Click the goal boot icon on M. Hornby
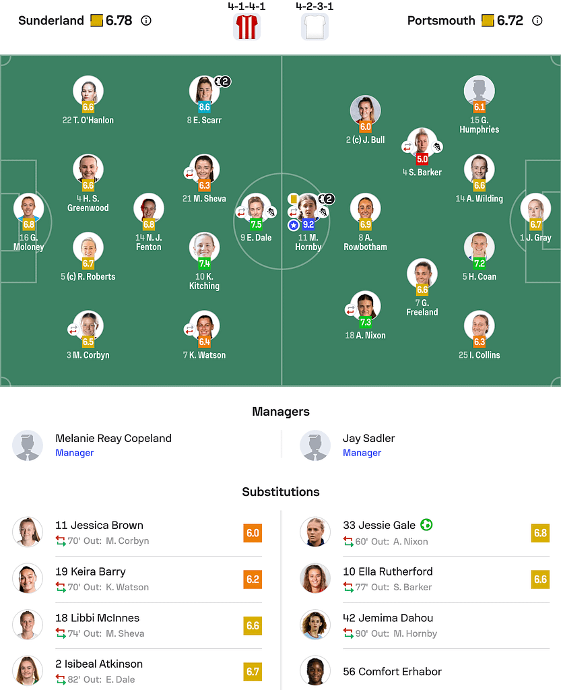Image resolution: width=561 pixels, height=690 pixels. [x=323, y=212]
